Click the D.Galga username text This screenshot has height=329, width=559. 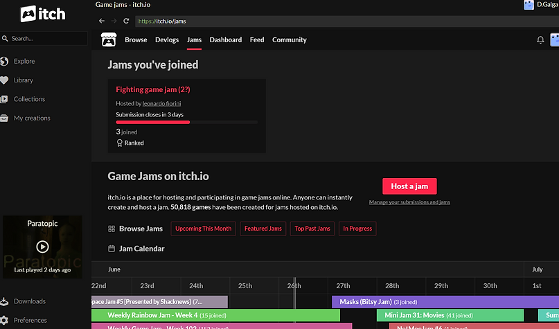548,5
